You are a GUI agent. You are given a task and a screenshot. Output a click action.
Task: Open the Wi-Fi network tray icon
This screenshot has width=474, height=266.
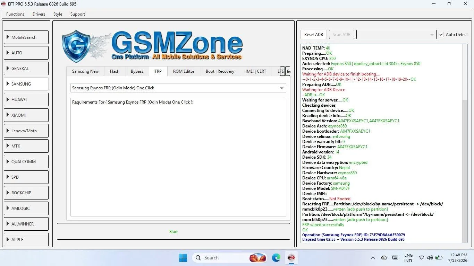[x=421, y=258]
